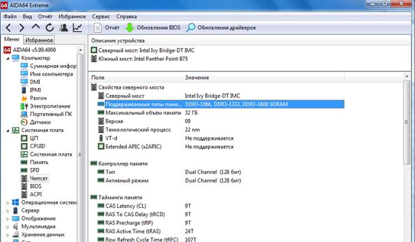The width and height of the screenshot is (415, 242).
Task: Expand the Отображение tree node
Action: pos(8,219)
